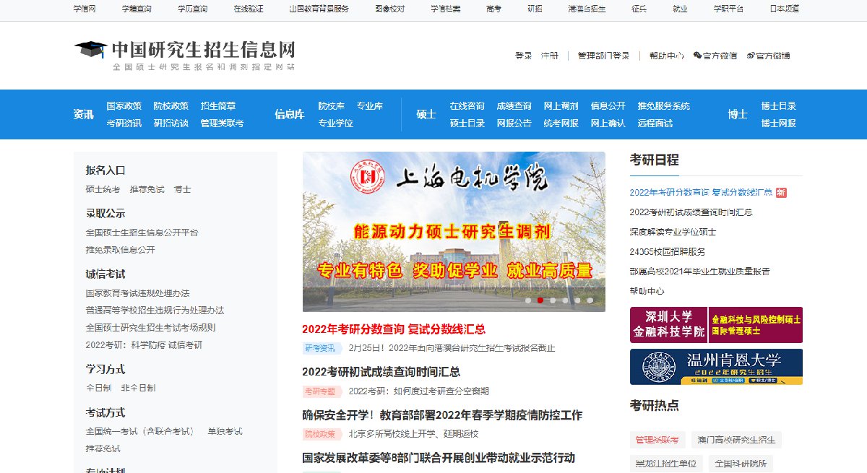Open 专业库 in blue navigation

click(370, 106)
